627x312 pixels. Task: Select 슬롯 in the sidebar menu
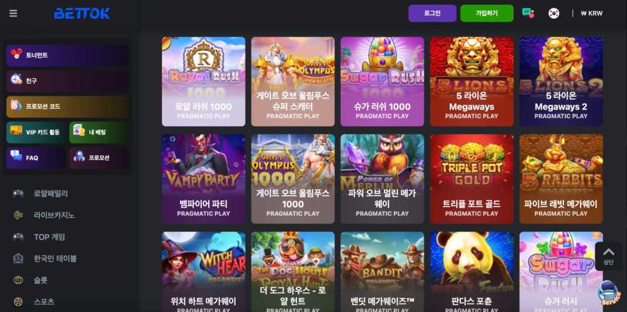click(40, 280)
